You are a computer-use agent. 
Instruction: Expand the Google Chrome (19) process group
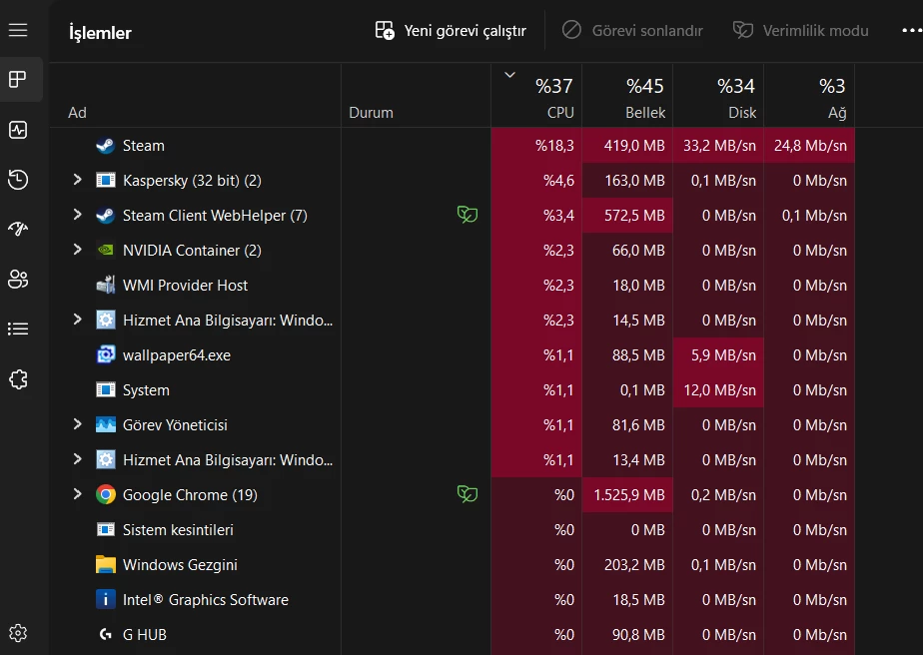tap(79, 494)
